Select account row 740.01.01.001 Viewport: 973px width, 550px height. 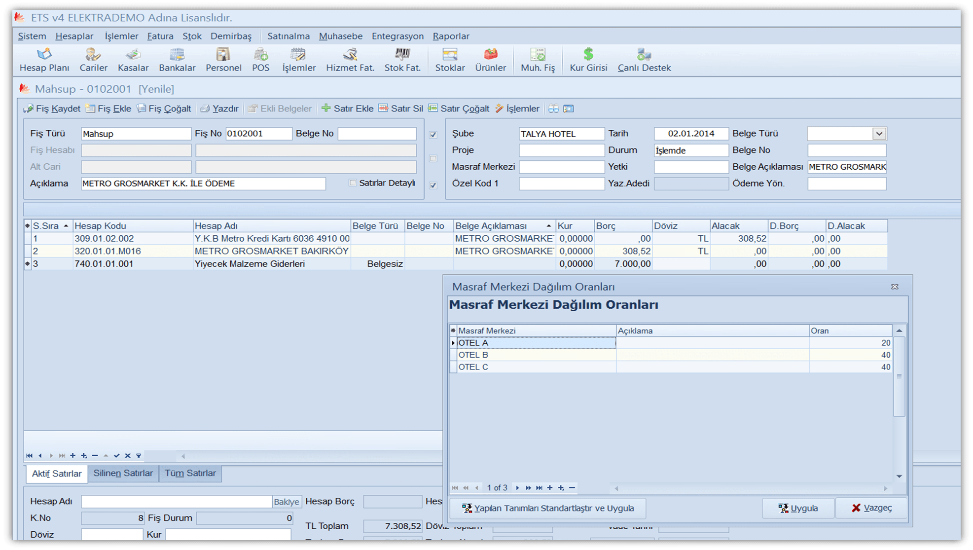(456, 264)
